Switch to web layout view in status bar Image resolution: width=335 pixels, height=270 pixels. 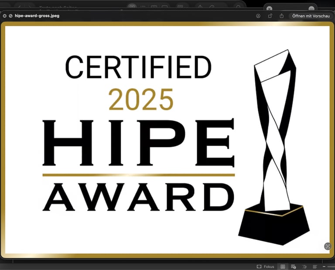pos(293,267)
